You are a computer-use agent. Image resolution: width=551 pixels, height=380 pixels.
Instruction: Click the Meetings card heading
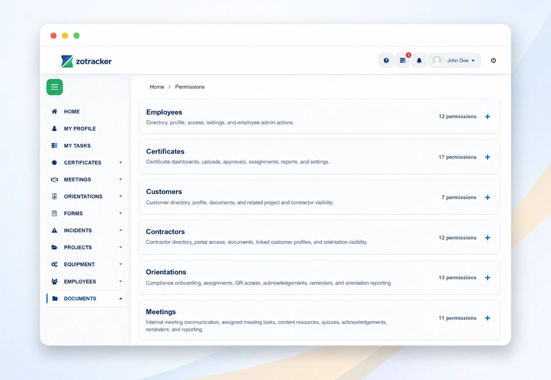(x=160, y=312)
